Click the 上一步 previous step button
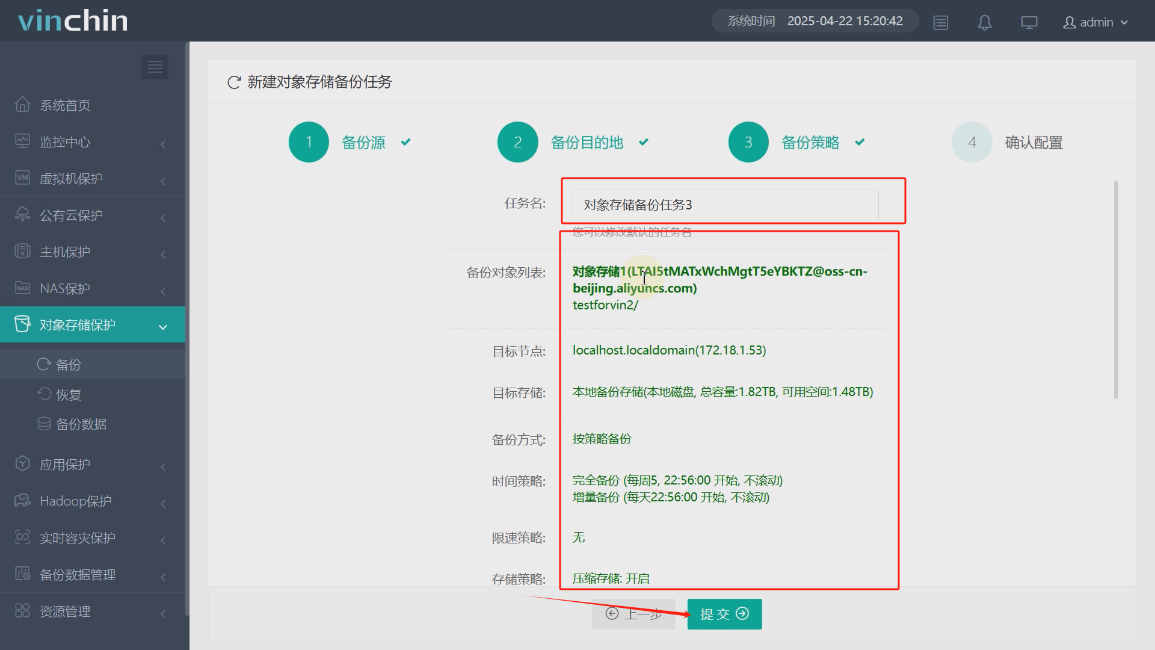 633,614
